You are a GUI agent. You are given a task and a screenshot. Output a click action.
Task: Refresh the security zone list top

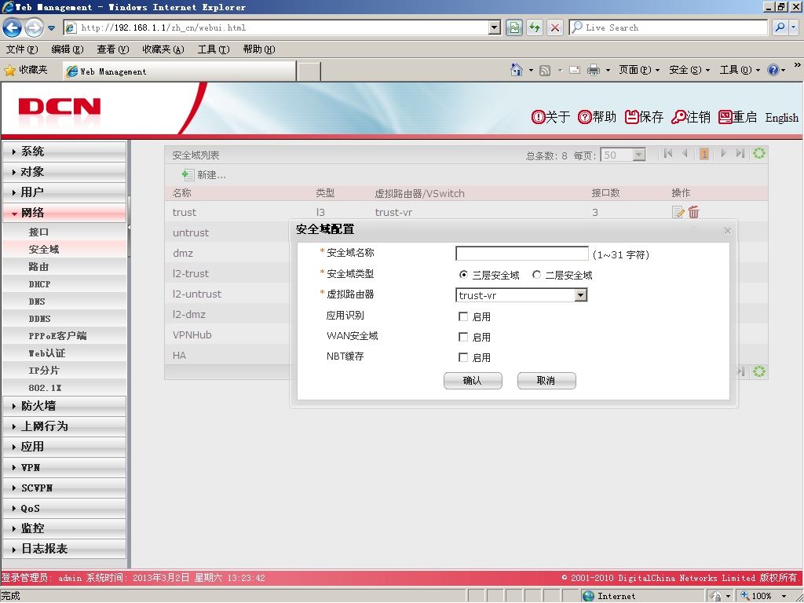coord(759,153)
